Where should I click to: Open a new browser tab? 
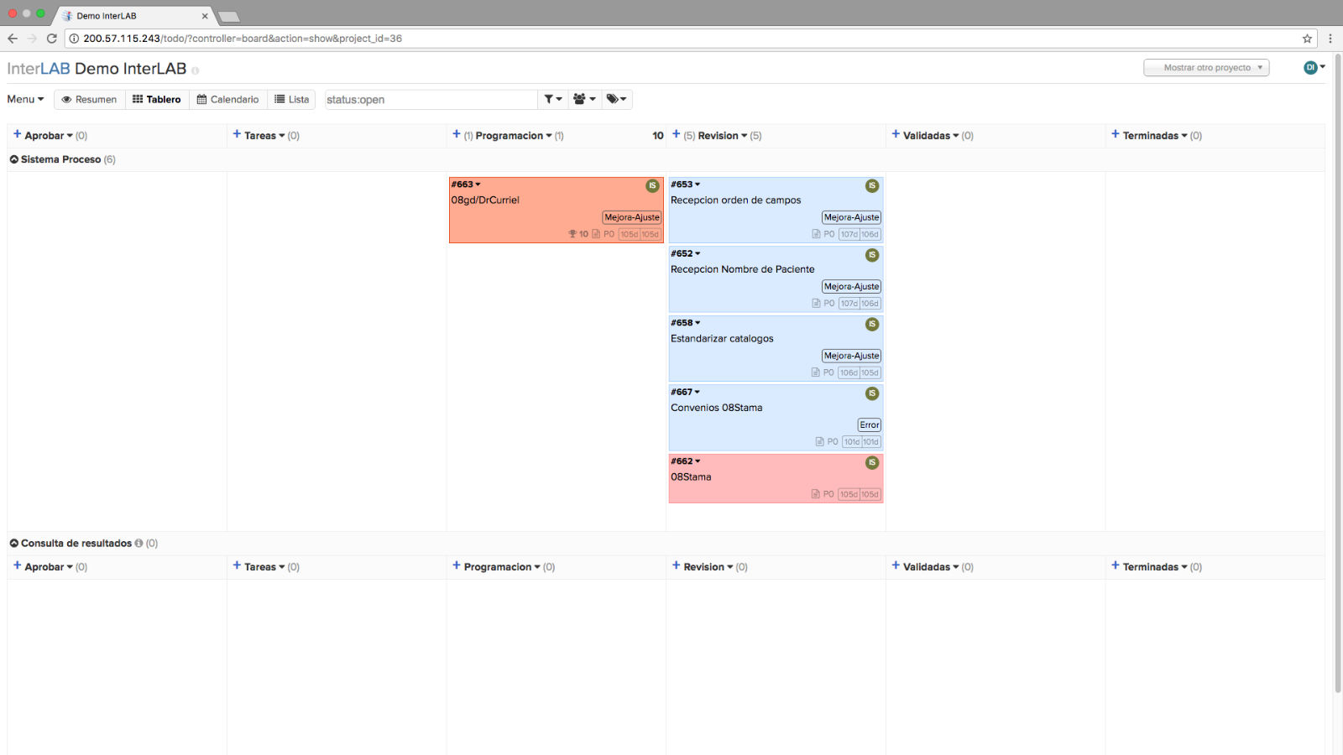coord(228,17)
